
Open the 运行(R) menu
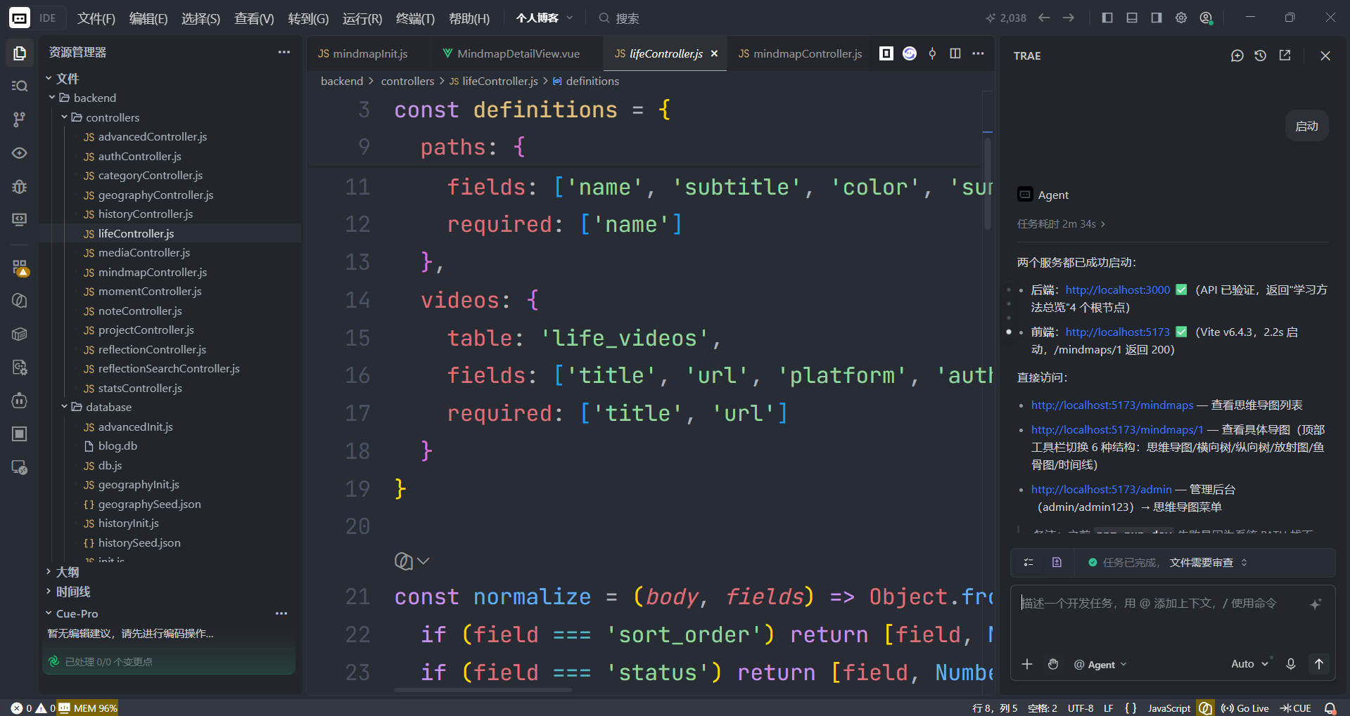coord(362,18)
